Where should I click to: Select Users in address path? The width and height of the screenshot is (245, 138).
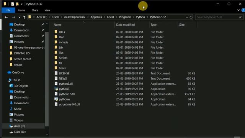click(56, 17)
